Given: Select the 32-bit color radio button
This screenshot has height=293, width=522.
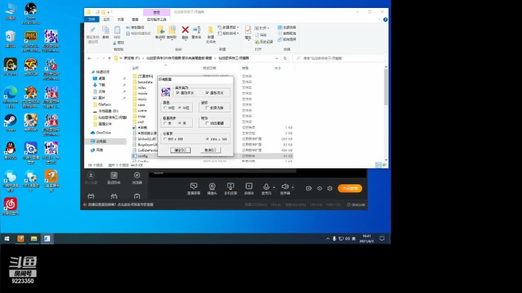Looking at the screenshot, I should click(x=180, y=108).
